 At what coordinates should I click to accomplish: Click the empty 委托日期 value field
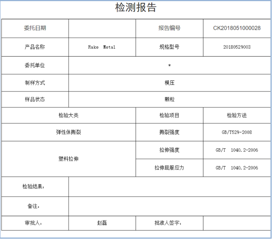click(102, 29)
